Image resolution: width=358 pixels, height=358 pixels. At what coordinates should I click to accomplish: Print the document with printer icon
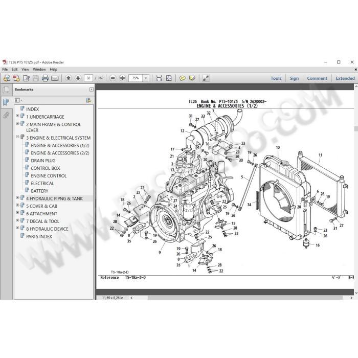point(45,78)
